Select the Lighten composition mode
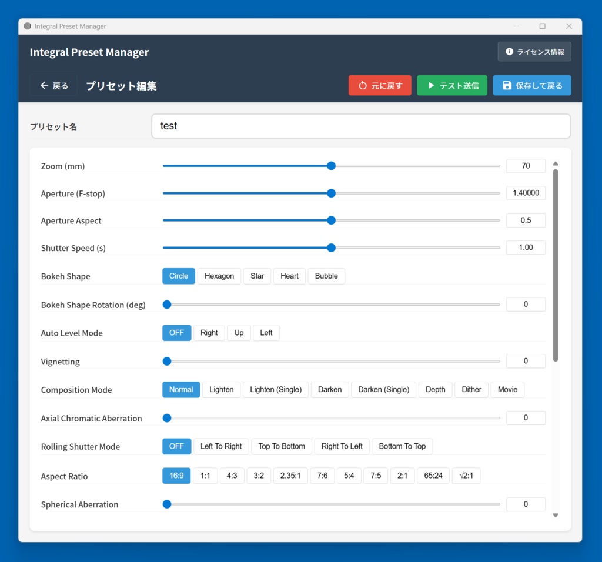 222,389
